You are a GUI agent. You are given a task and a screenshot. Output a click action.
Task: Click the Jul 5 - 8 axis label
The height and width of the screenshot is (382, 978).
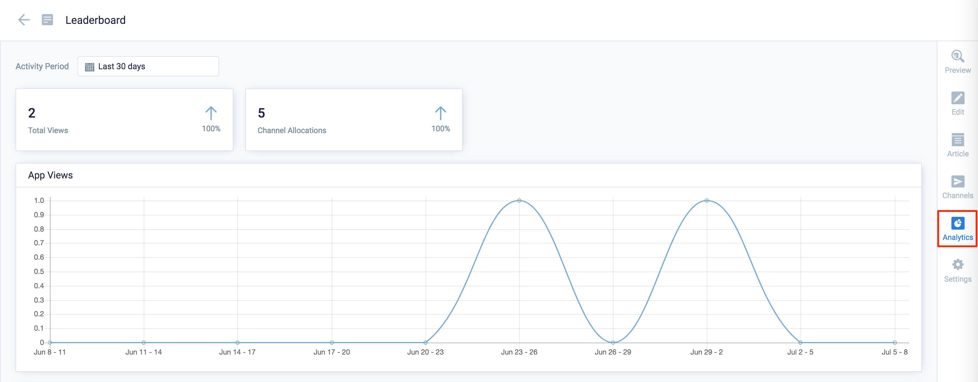(894, 352)
